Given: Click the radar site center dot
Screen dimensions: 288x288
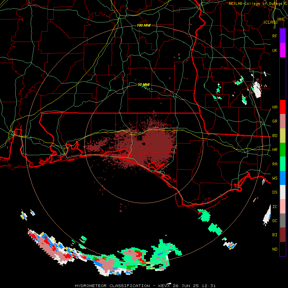Looking at the screenshot, I should (x=144, y=144).
